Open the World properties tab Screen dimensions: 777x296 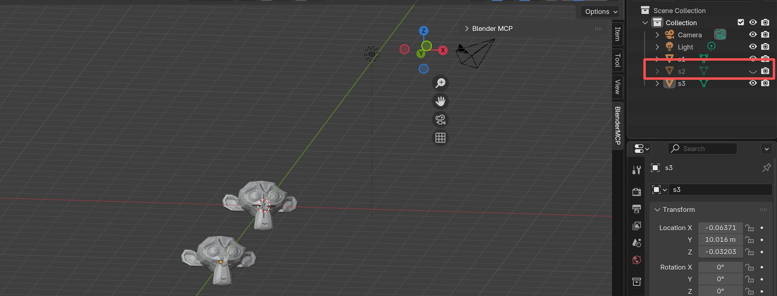pyautogui.click(x=636, y=260)
